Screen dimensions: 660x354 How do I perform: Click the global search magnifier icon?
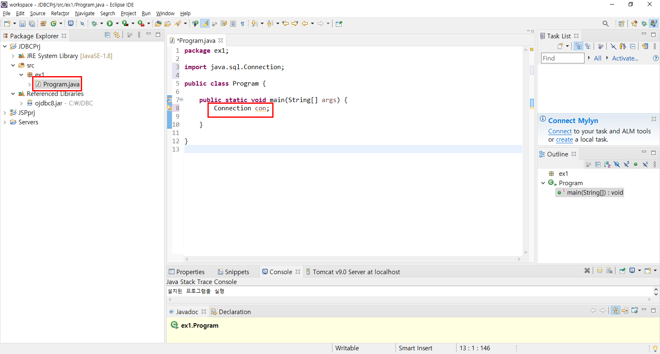pos(606,23)
